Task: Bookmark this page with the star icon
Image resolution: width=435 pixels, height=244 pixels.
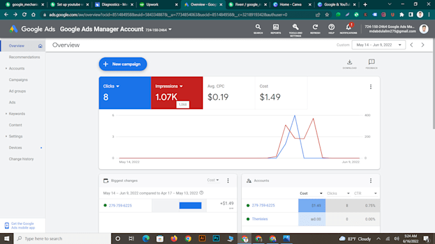Action: click(327, 15)
